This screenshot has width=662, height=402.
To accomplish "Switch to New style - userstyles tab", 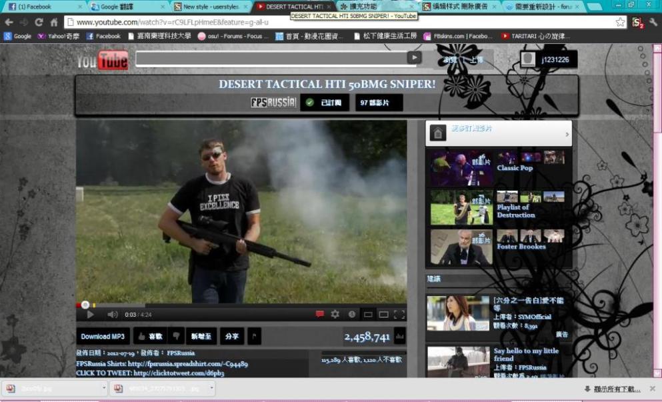I will coord(211,7).
